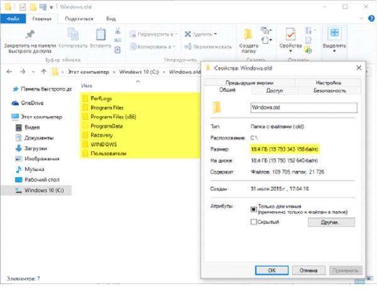Screen dimensions: 377x296
Task: Select Этот компьютер in the navigation pane
Action: [x=37, y=117]
